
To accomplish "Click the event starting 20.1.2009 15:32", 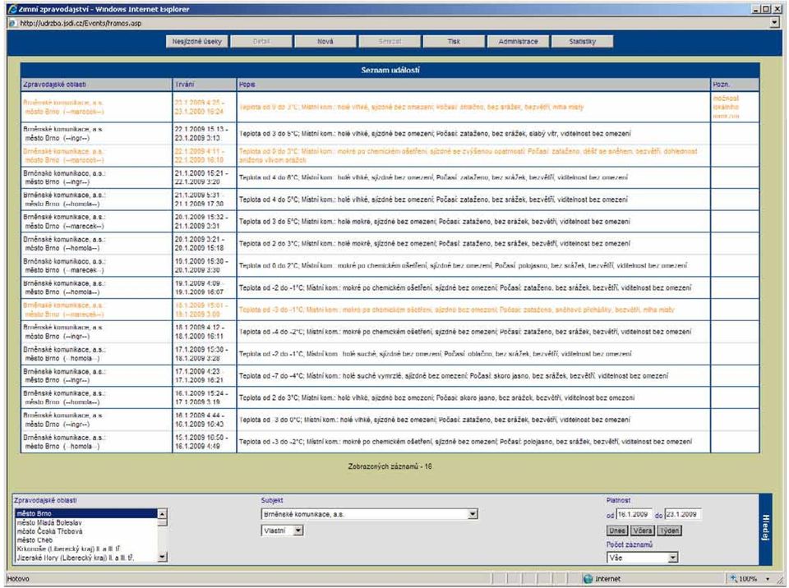I will tap(390, 221).
